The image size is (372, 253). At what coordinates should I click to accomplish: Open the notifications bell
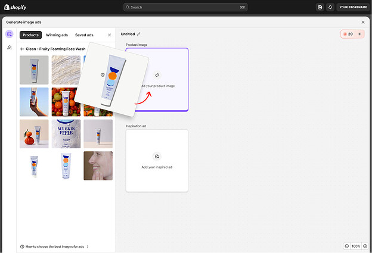[x=330, y=7]
